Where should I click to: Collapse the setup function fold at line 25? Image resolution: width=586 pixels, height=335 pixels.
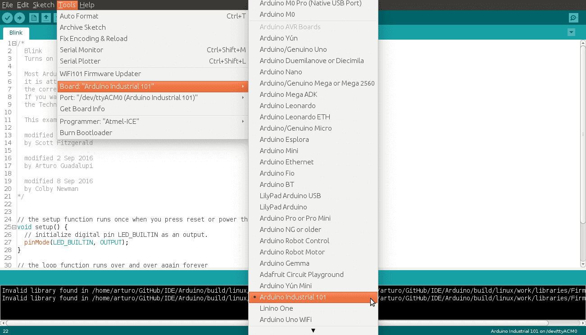coord(14,227)
